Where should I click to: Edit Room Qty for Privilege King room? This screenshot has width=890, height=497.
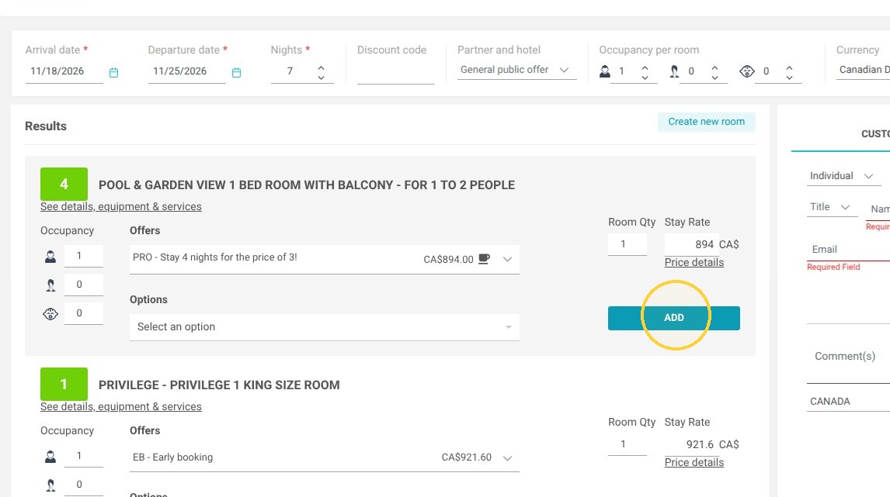(x=628, y=444)
